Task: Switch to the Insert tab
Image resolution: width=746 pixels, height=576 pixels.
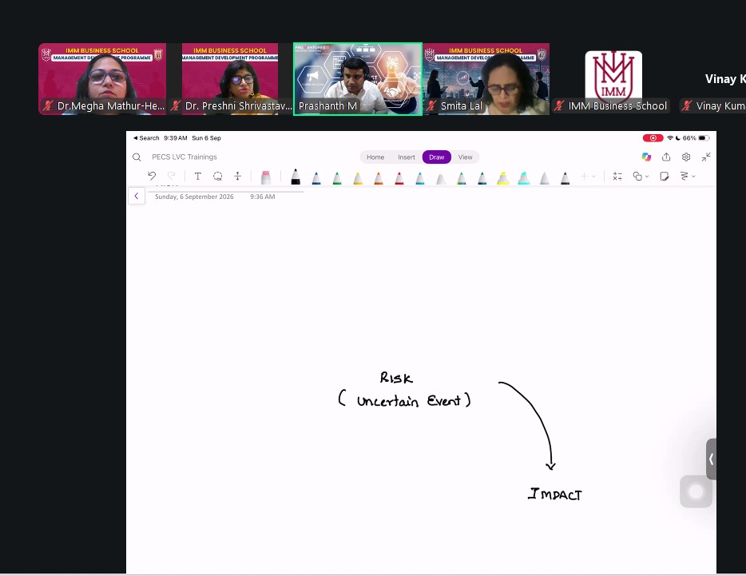Action: pos(407,157)
